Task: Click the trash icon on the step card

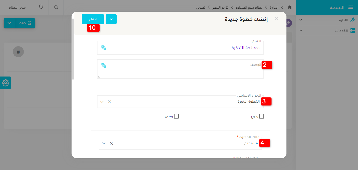Action: coord(18,52)
